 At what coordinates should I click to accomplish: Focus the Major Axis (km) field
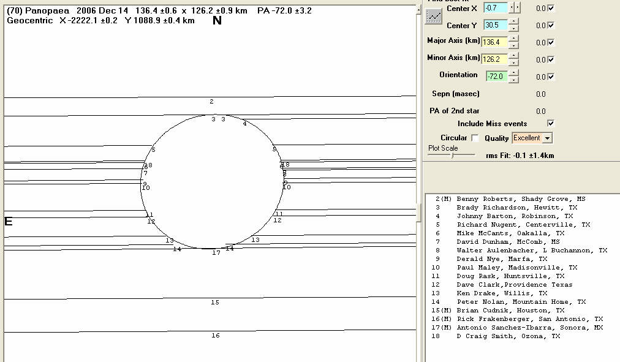(494, 42)
